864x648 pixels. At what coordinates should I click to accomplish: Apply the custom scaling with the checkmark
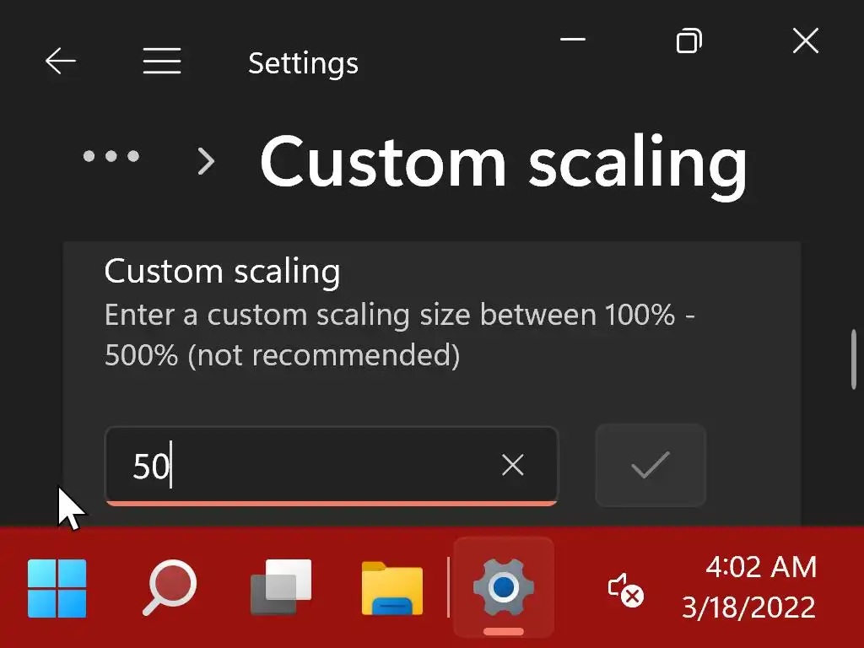[x=650, y=465]
